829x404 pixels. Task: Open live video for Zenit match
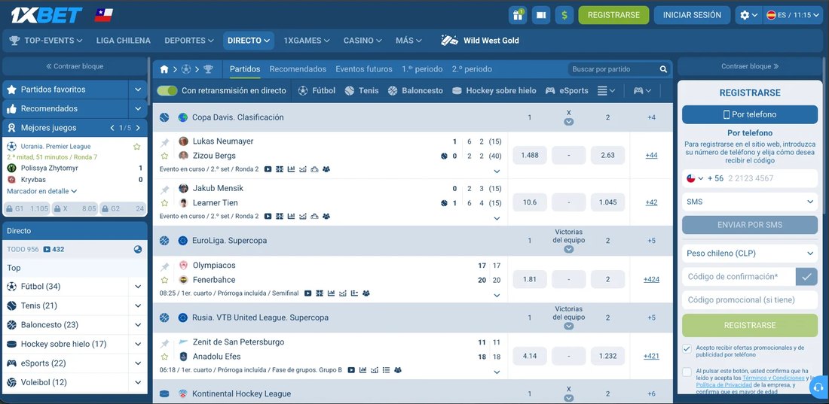point(351,370)
